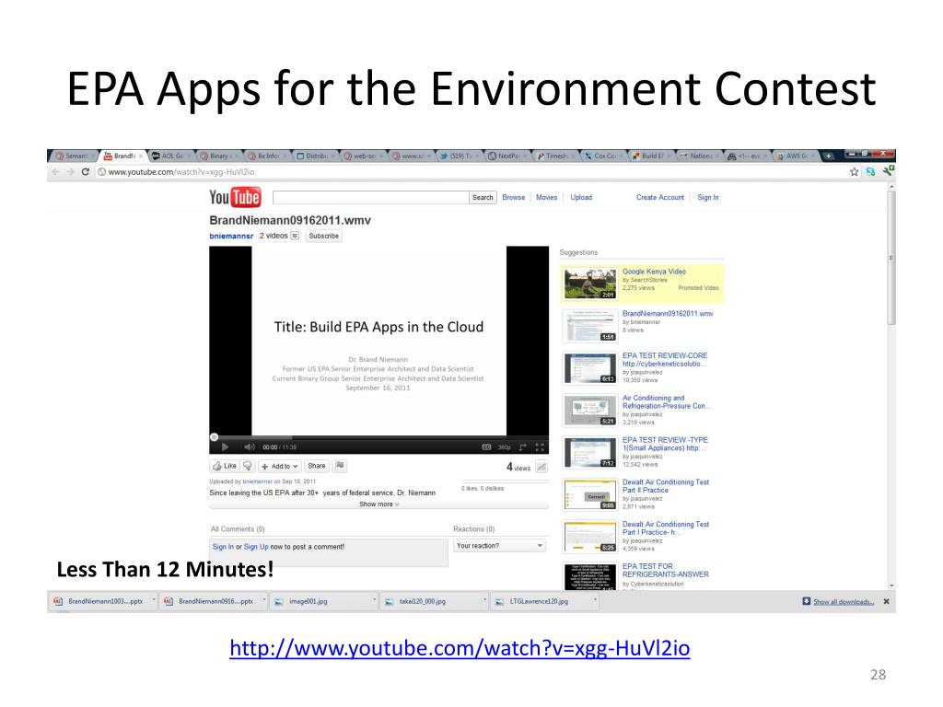Open a new browser tab
Screen dimensions: 943x707
tap(829, 156)
